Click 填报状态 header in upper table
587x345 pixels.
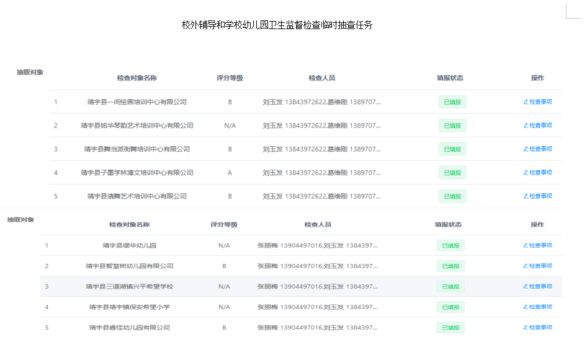(450, 78)
